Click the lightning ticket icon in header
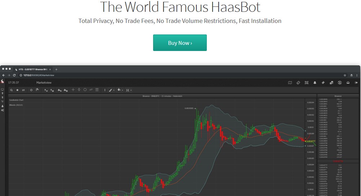This screenshot has width=361, height=196. coord(323,83)
